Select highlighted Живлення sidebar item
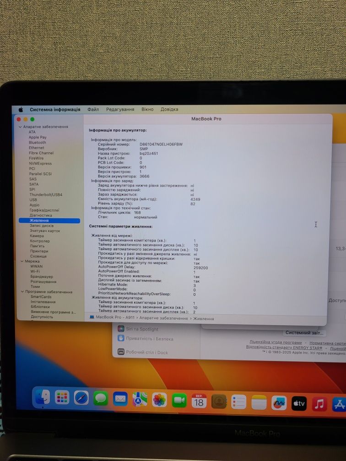Image resolution: width=346 pixels, height=461 pixels. [x=49, y=220]
